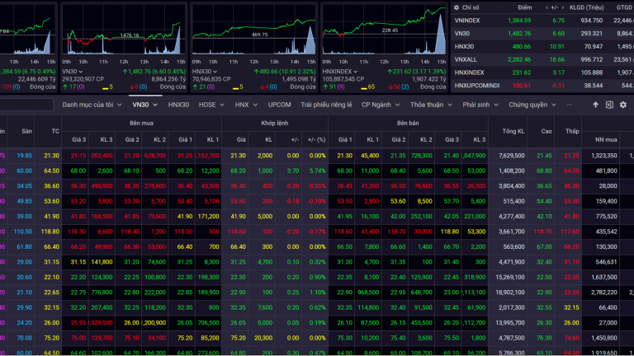Select VN30 row in index list
This screenshot has height=356, width=634.
pyautogui.click(x=542, y=34)
